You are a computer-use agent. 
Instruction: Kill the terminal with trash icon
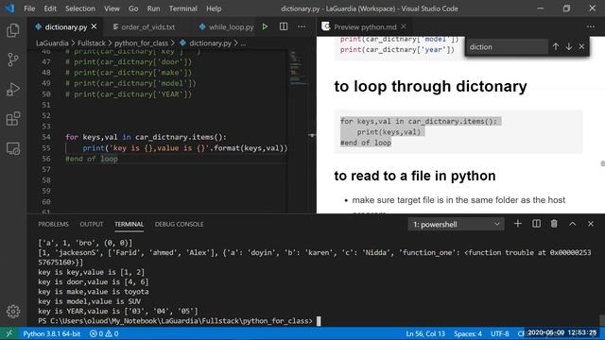(x=554, y=224)
